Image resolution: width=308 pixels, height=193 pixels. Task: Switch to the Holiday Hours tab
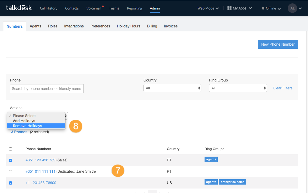click(128, 26)
